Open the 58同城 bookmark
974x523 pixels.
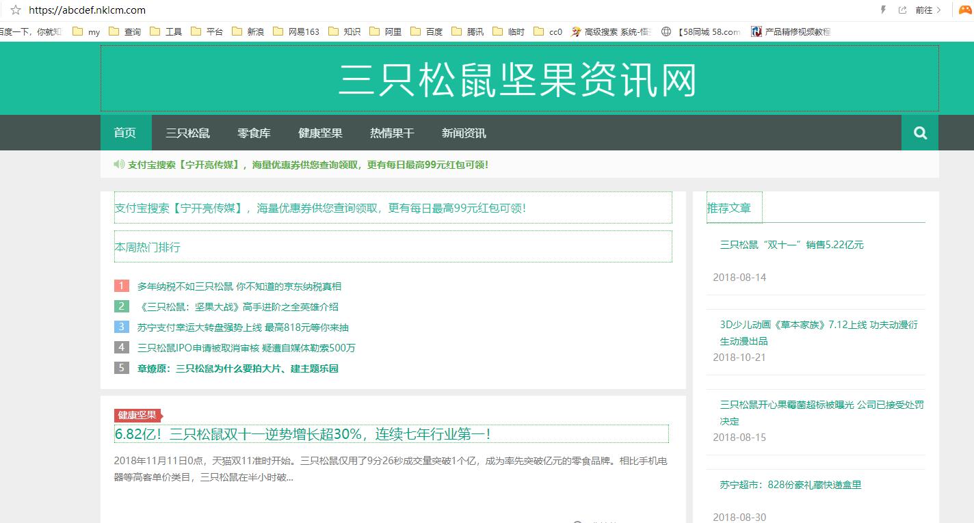[x=701, y=31]
